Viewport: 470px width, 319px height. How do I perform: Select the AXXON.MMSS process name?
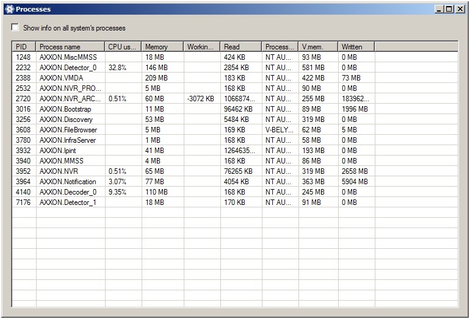click(x=62, y=161)
